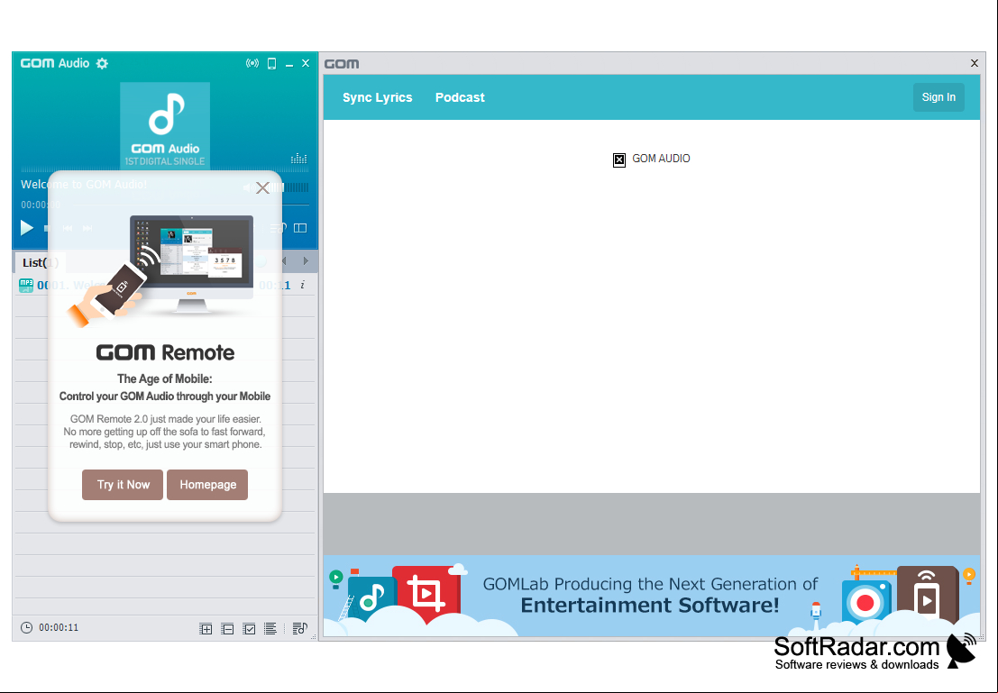Go to next playlist tab arrow

click(x=307, y=261)
